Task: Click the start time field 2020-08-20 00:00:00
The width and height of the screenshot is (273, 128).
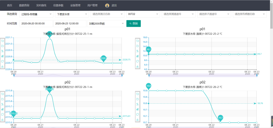Action: click(x=36, y=24)
